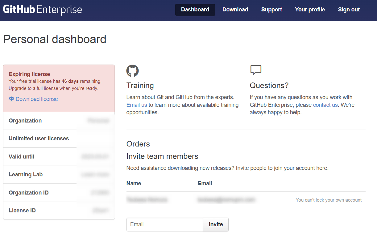The image size is (377, 245).
Task: Click the blurred member email in table
Action: (226, 200)
